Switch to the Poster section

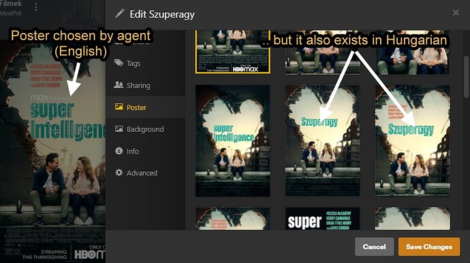pyautogui.click(x=145, y=107)
